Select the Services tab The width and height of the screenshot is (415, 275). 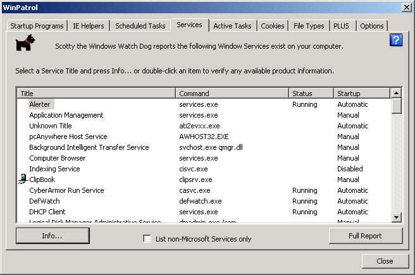click(190, 25)
